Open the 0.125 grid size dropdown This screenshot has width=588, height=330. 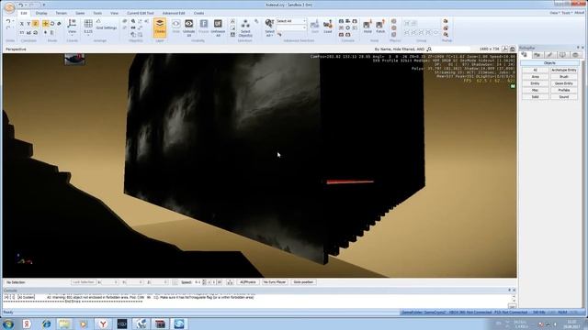pyautogui.click(x=88, y=27)
